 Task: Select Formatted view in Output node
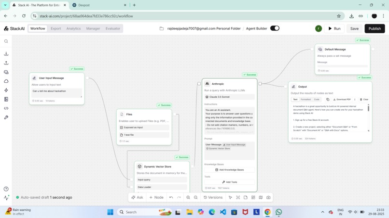(x=306, y=100)
